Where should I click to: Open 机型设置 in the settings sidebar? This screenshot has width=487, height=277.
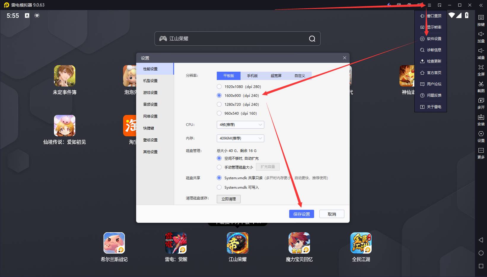pyautogui.click(x=150, y=81)
